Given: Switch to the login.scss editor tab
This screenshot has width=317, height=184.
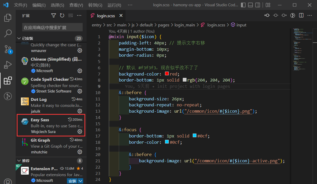Looking at the screenshot, I should [x=106, y=16].
